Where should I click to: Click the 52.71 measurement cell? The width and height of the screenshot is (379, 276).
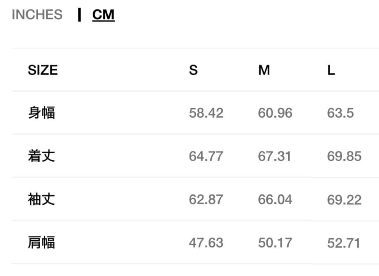(344, 243)
